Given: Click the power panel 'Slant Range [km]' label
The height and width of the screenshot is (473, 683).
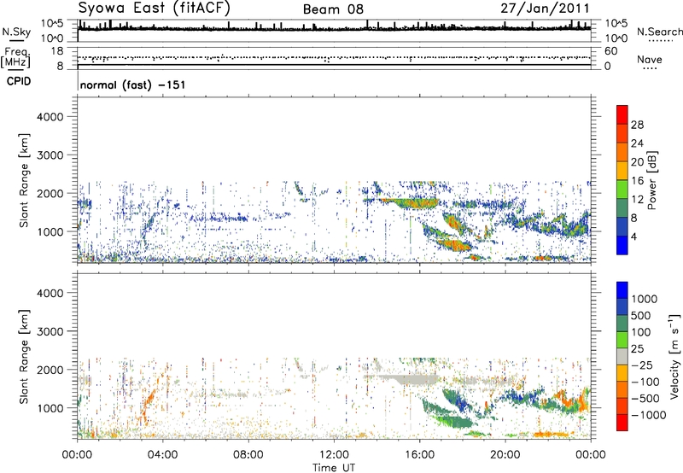Looking at the screenshot, I should 25,180.
